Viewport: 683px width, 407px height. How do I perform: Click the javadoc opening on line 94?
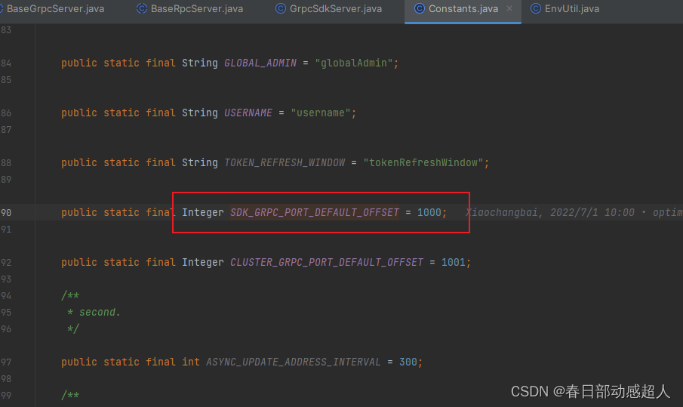(70, 295)
